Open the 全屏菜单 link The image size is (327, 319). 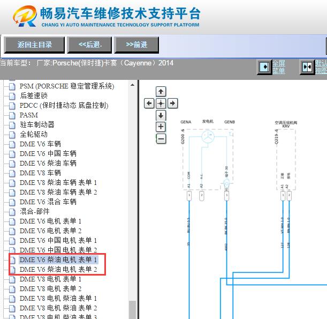point(279,67)
